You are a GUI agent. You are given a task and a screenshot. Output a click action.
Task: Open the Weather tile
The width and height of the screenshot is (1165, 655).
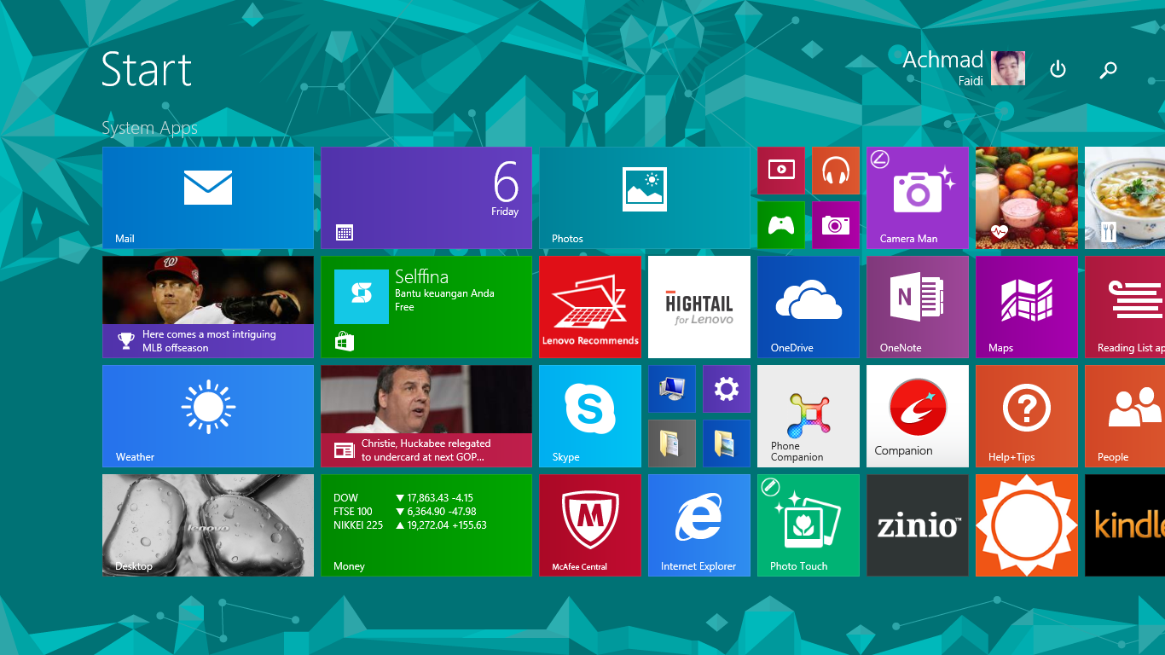(208, 416)
